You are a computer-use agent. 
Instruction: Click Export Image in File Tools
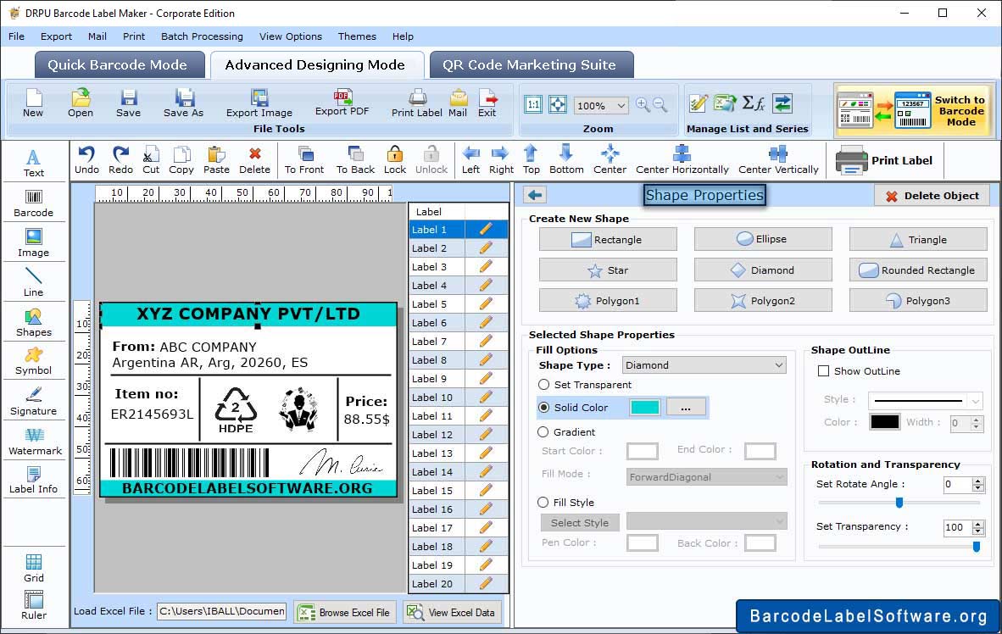259,103
